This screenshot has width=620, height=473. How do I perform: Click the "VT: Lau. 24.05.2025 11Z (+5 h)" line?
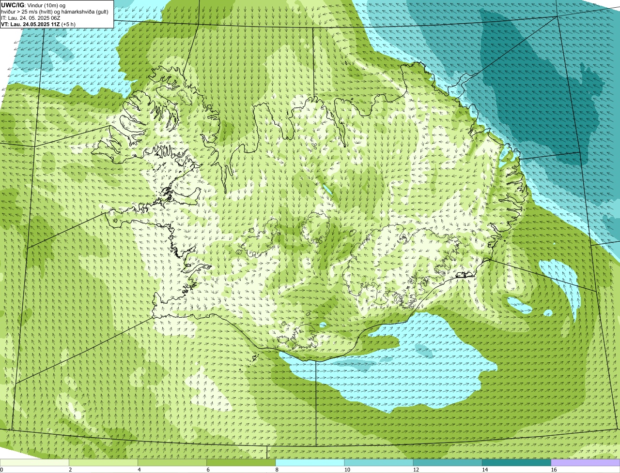point(38,24)
